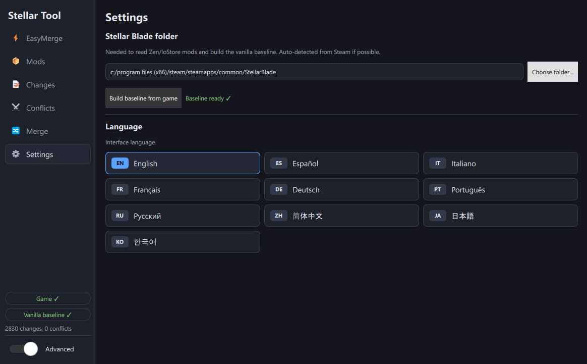The height and width of the screenshot is (364, 587).
Task: Click the Conflicts crossed swords icon
Action: (x=16, y=108)
